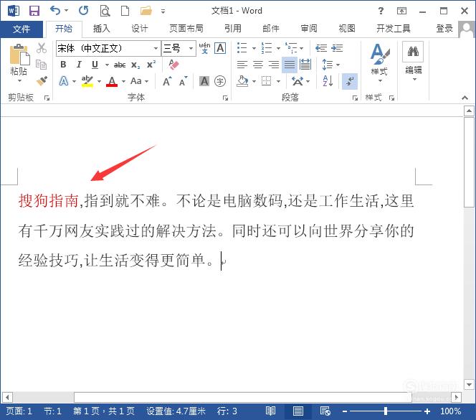The height and width of the screenshot is (420, 476).
Task: Open Bullets list dropdown arrow
Action: click(x=254, y=48)
